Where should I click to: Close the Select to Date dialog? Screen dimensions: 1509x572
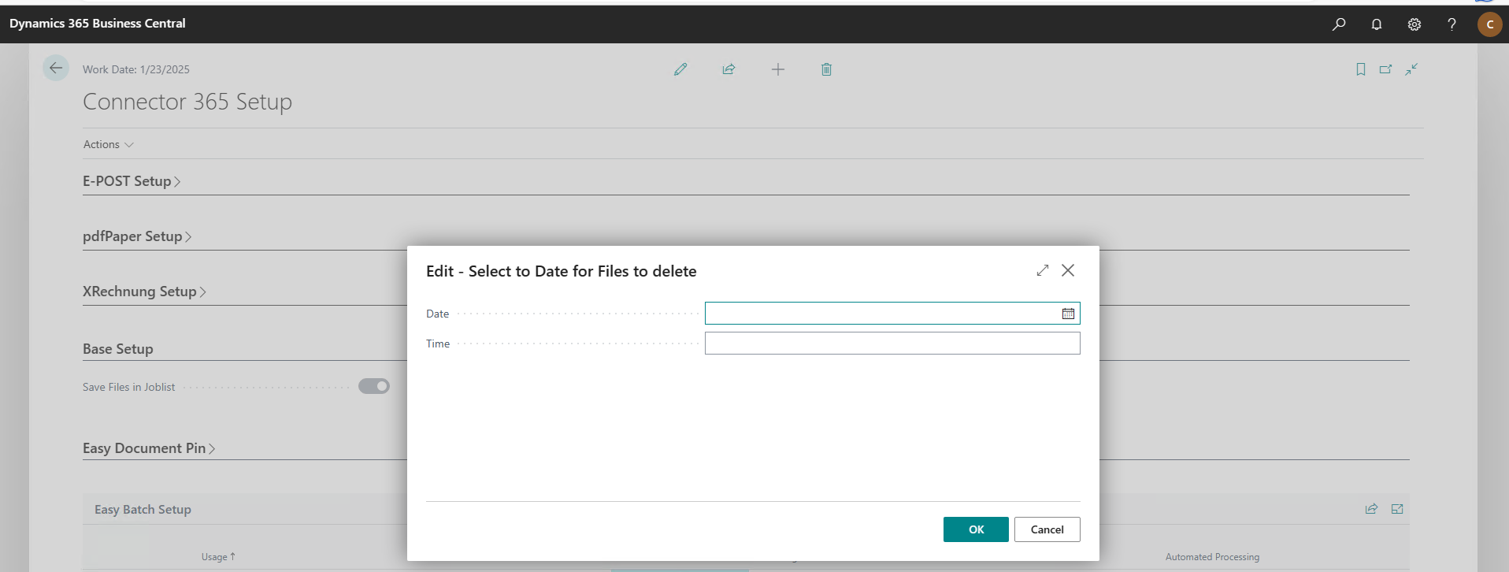point(1068,270)
